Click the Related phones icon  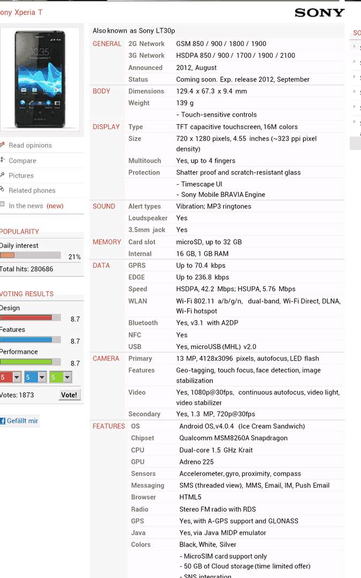[2, 189]
